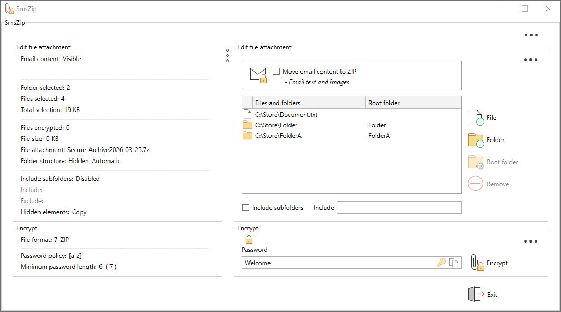The height and width of the screenshot is (312, 561).
Task: Click into the Password field showing Welcome
Action: point(337,263)
